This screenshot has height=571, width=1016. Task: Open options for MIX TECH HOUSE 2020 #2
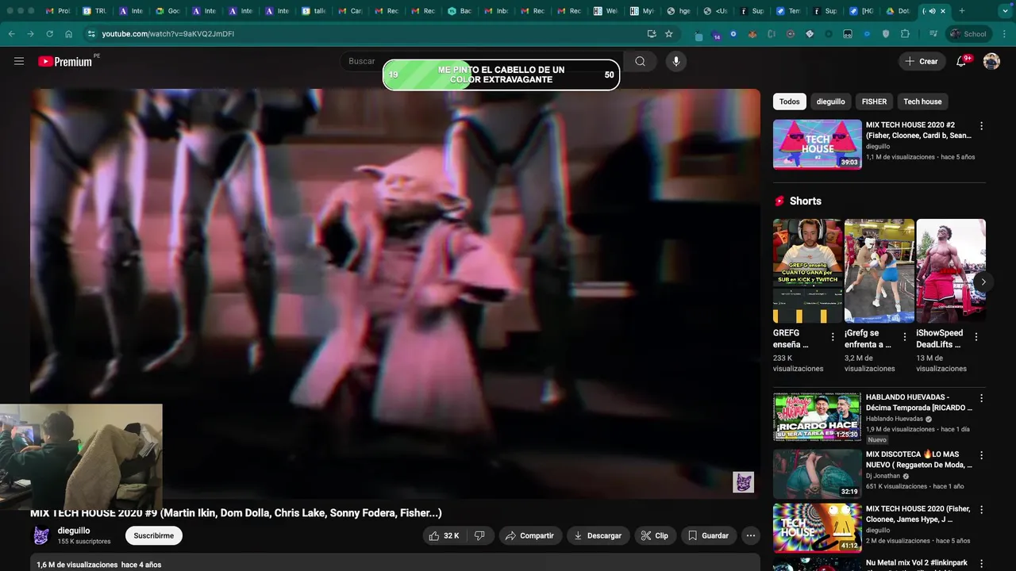(x=981, y=126)
